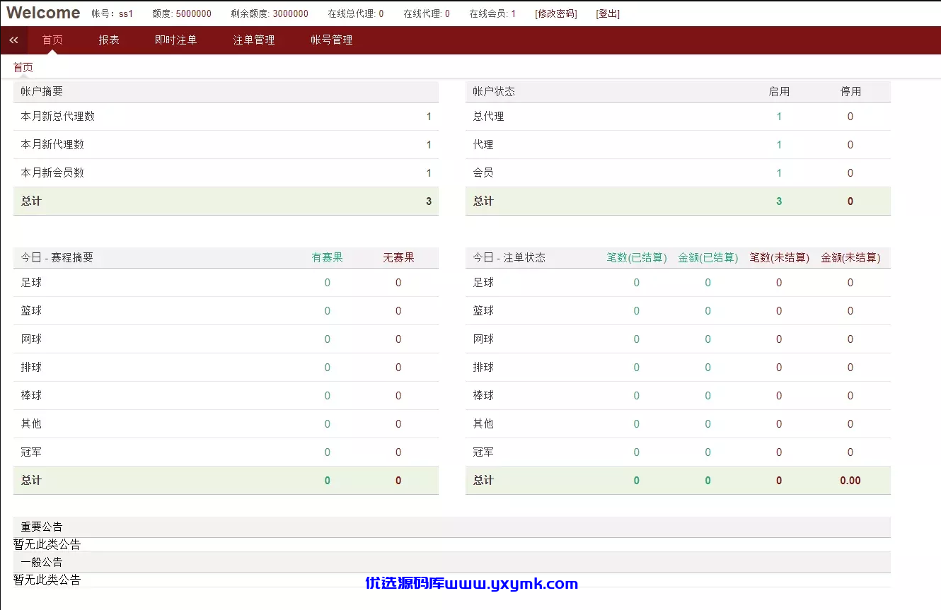Click the 帐户摘要 panel header
The height and width of the screenshot is (610, 941).
(x=226, y=92)
